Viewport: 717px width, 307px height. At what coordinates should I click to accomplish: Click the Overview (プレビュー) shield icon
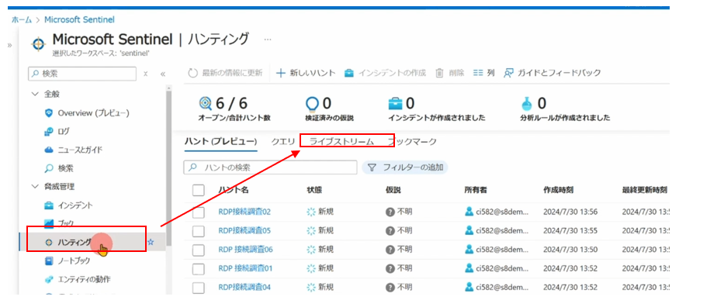pos(49,113)
